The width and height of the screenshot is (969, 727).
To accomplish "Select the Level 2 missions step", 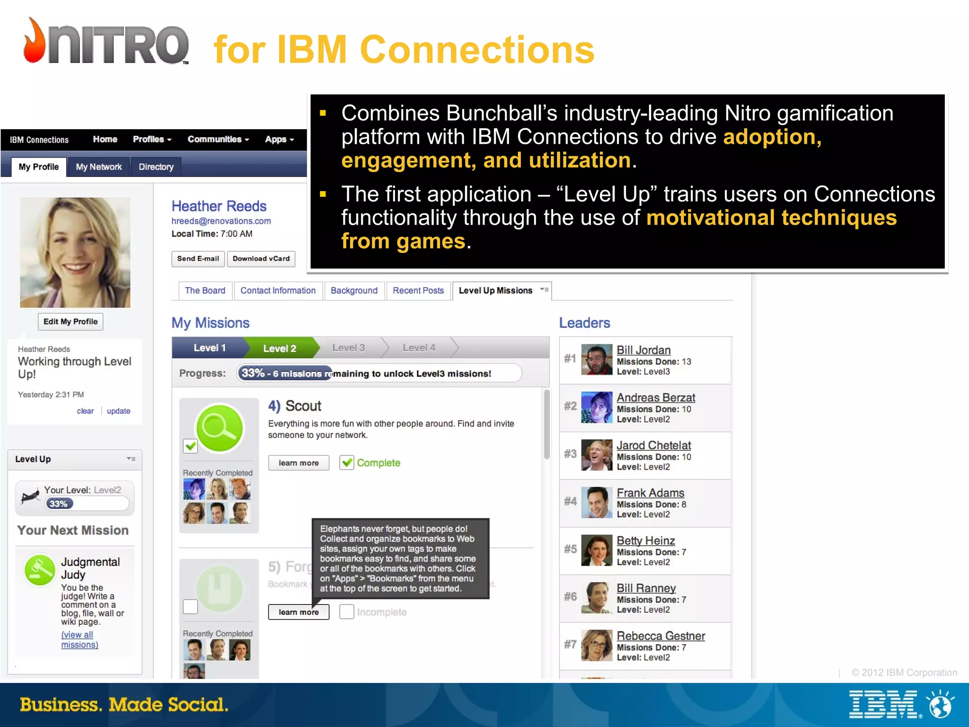I will coord(280,348).
